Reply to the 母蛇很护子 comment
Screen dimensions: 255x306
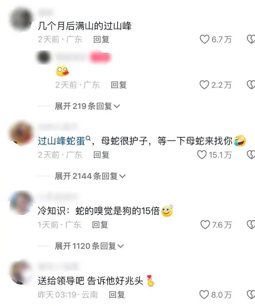(101, 155)
